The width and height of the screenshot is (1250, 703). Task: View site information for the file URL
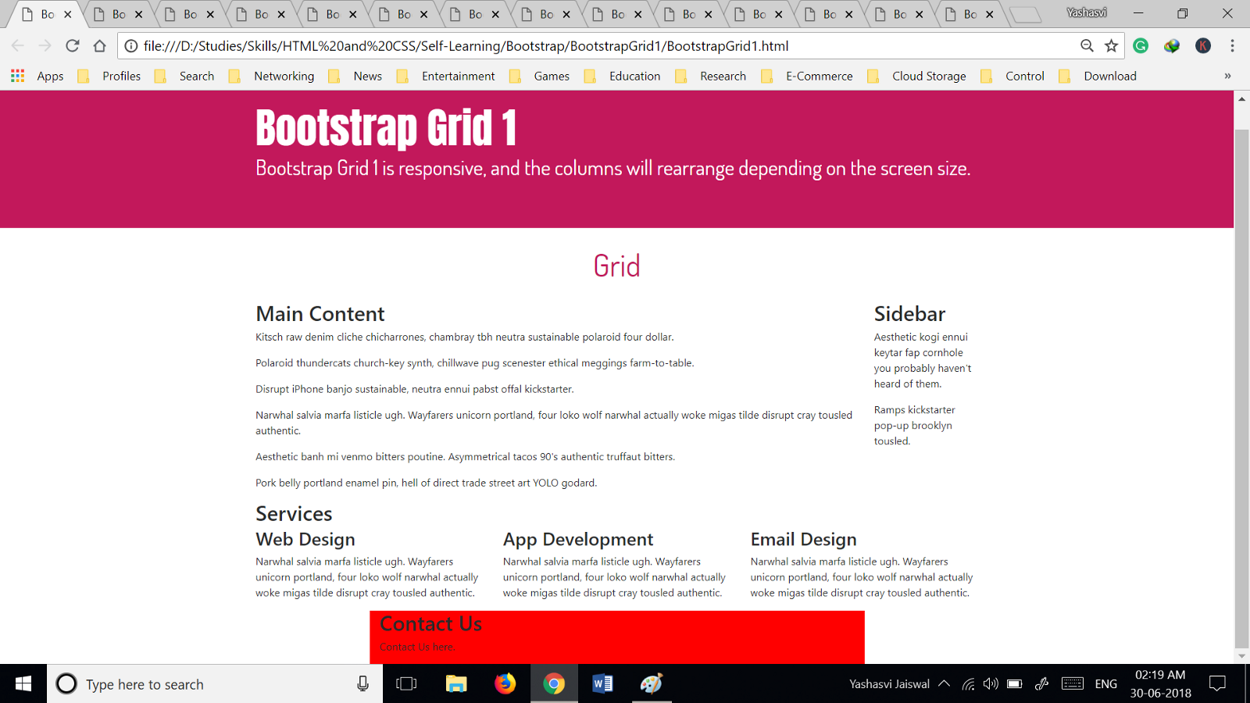pos(131,46)
